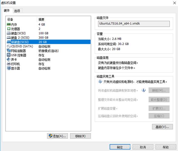
Task: Click the 300 GB disk summary value
Action: (43, 37)
